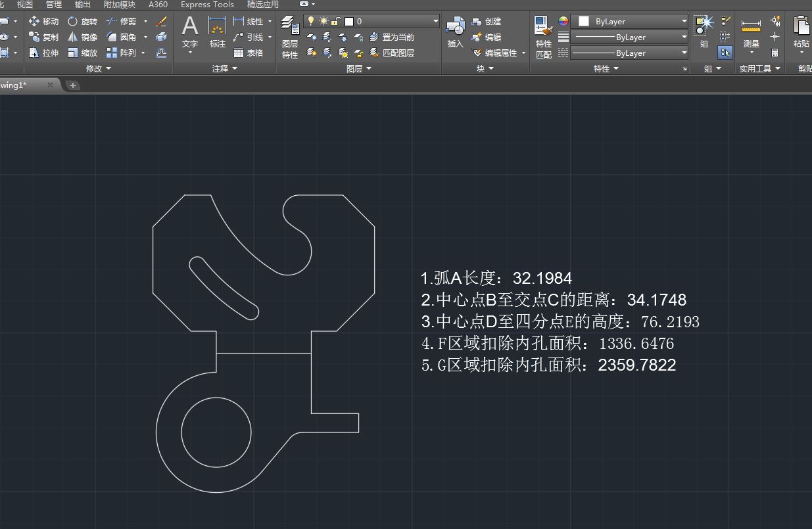This screenshot has height=529, width=812.
Task: Select the Trim (修剪) tool
Action: [x=121, y=21]
